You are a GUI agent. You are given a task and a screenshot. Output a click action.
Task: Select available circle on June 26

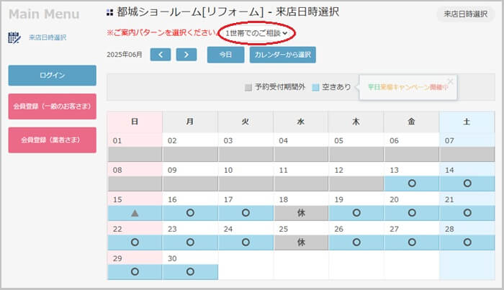(356, 243)
